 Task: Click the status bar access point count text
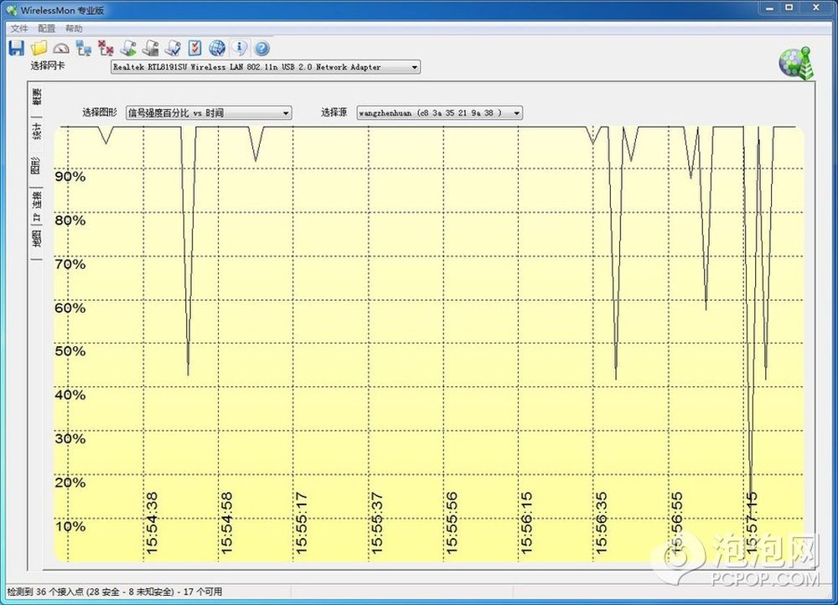pyautogui.click(x=114, y=592)
